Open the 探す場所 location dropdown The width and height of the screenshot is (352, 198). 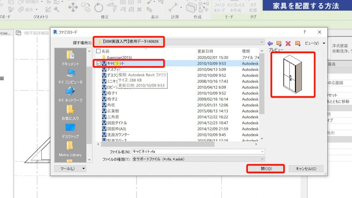[261, 42]
